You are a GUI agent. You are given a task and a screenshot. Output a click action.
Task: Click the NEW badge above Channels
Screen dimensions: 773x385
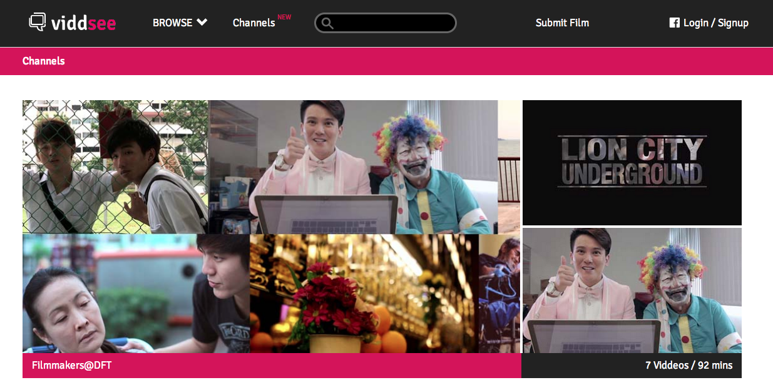click(285, 18)
